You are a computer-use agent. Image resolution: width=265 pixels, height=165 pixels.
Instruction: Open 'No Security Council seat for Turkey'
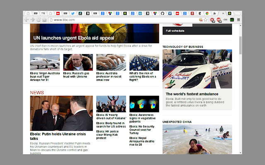click(x=142, y=130)
